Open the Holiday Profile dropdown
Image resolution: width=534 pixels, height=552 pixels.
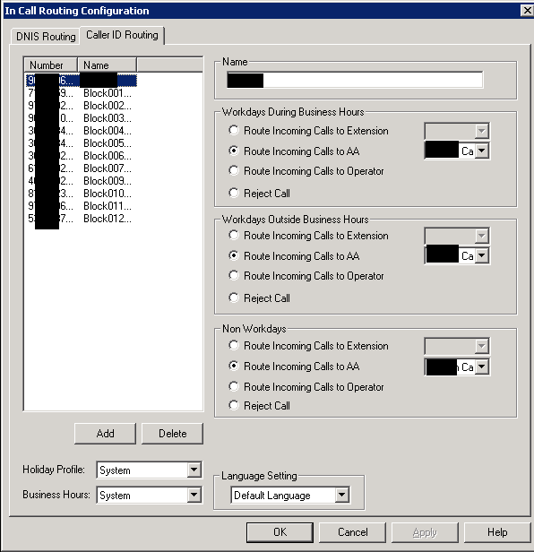194,470
